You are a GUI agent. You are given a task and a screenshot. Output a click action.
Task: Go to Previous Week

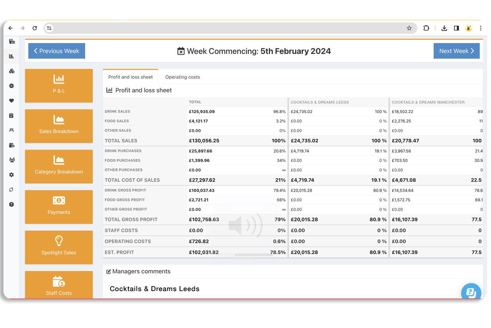57,51
